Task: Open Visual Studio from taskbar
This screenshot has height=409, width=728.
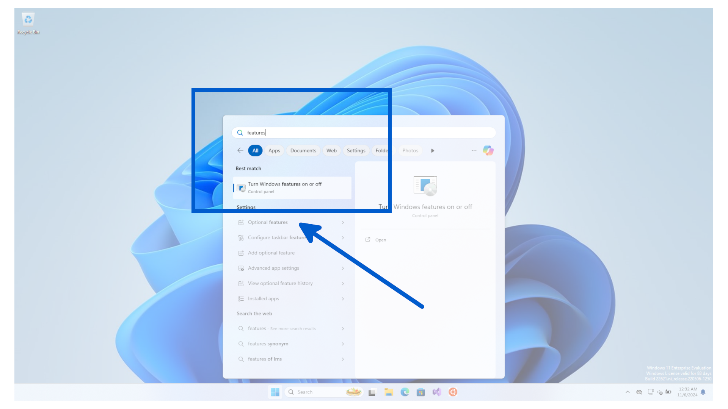Action: point(437,392)
